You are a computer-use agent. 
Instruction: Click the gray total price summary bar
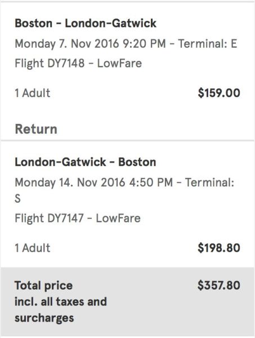[x=127, y=301]
